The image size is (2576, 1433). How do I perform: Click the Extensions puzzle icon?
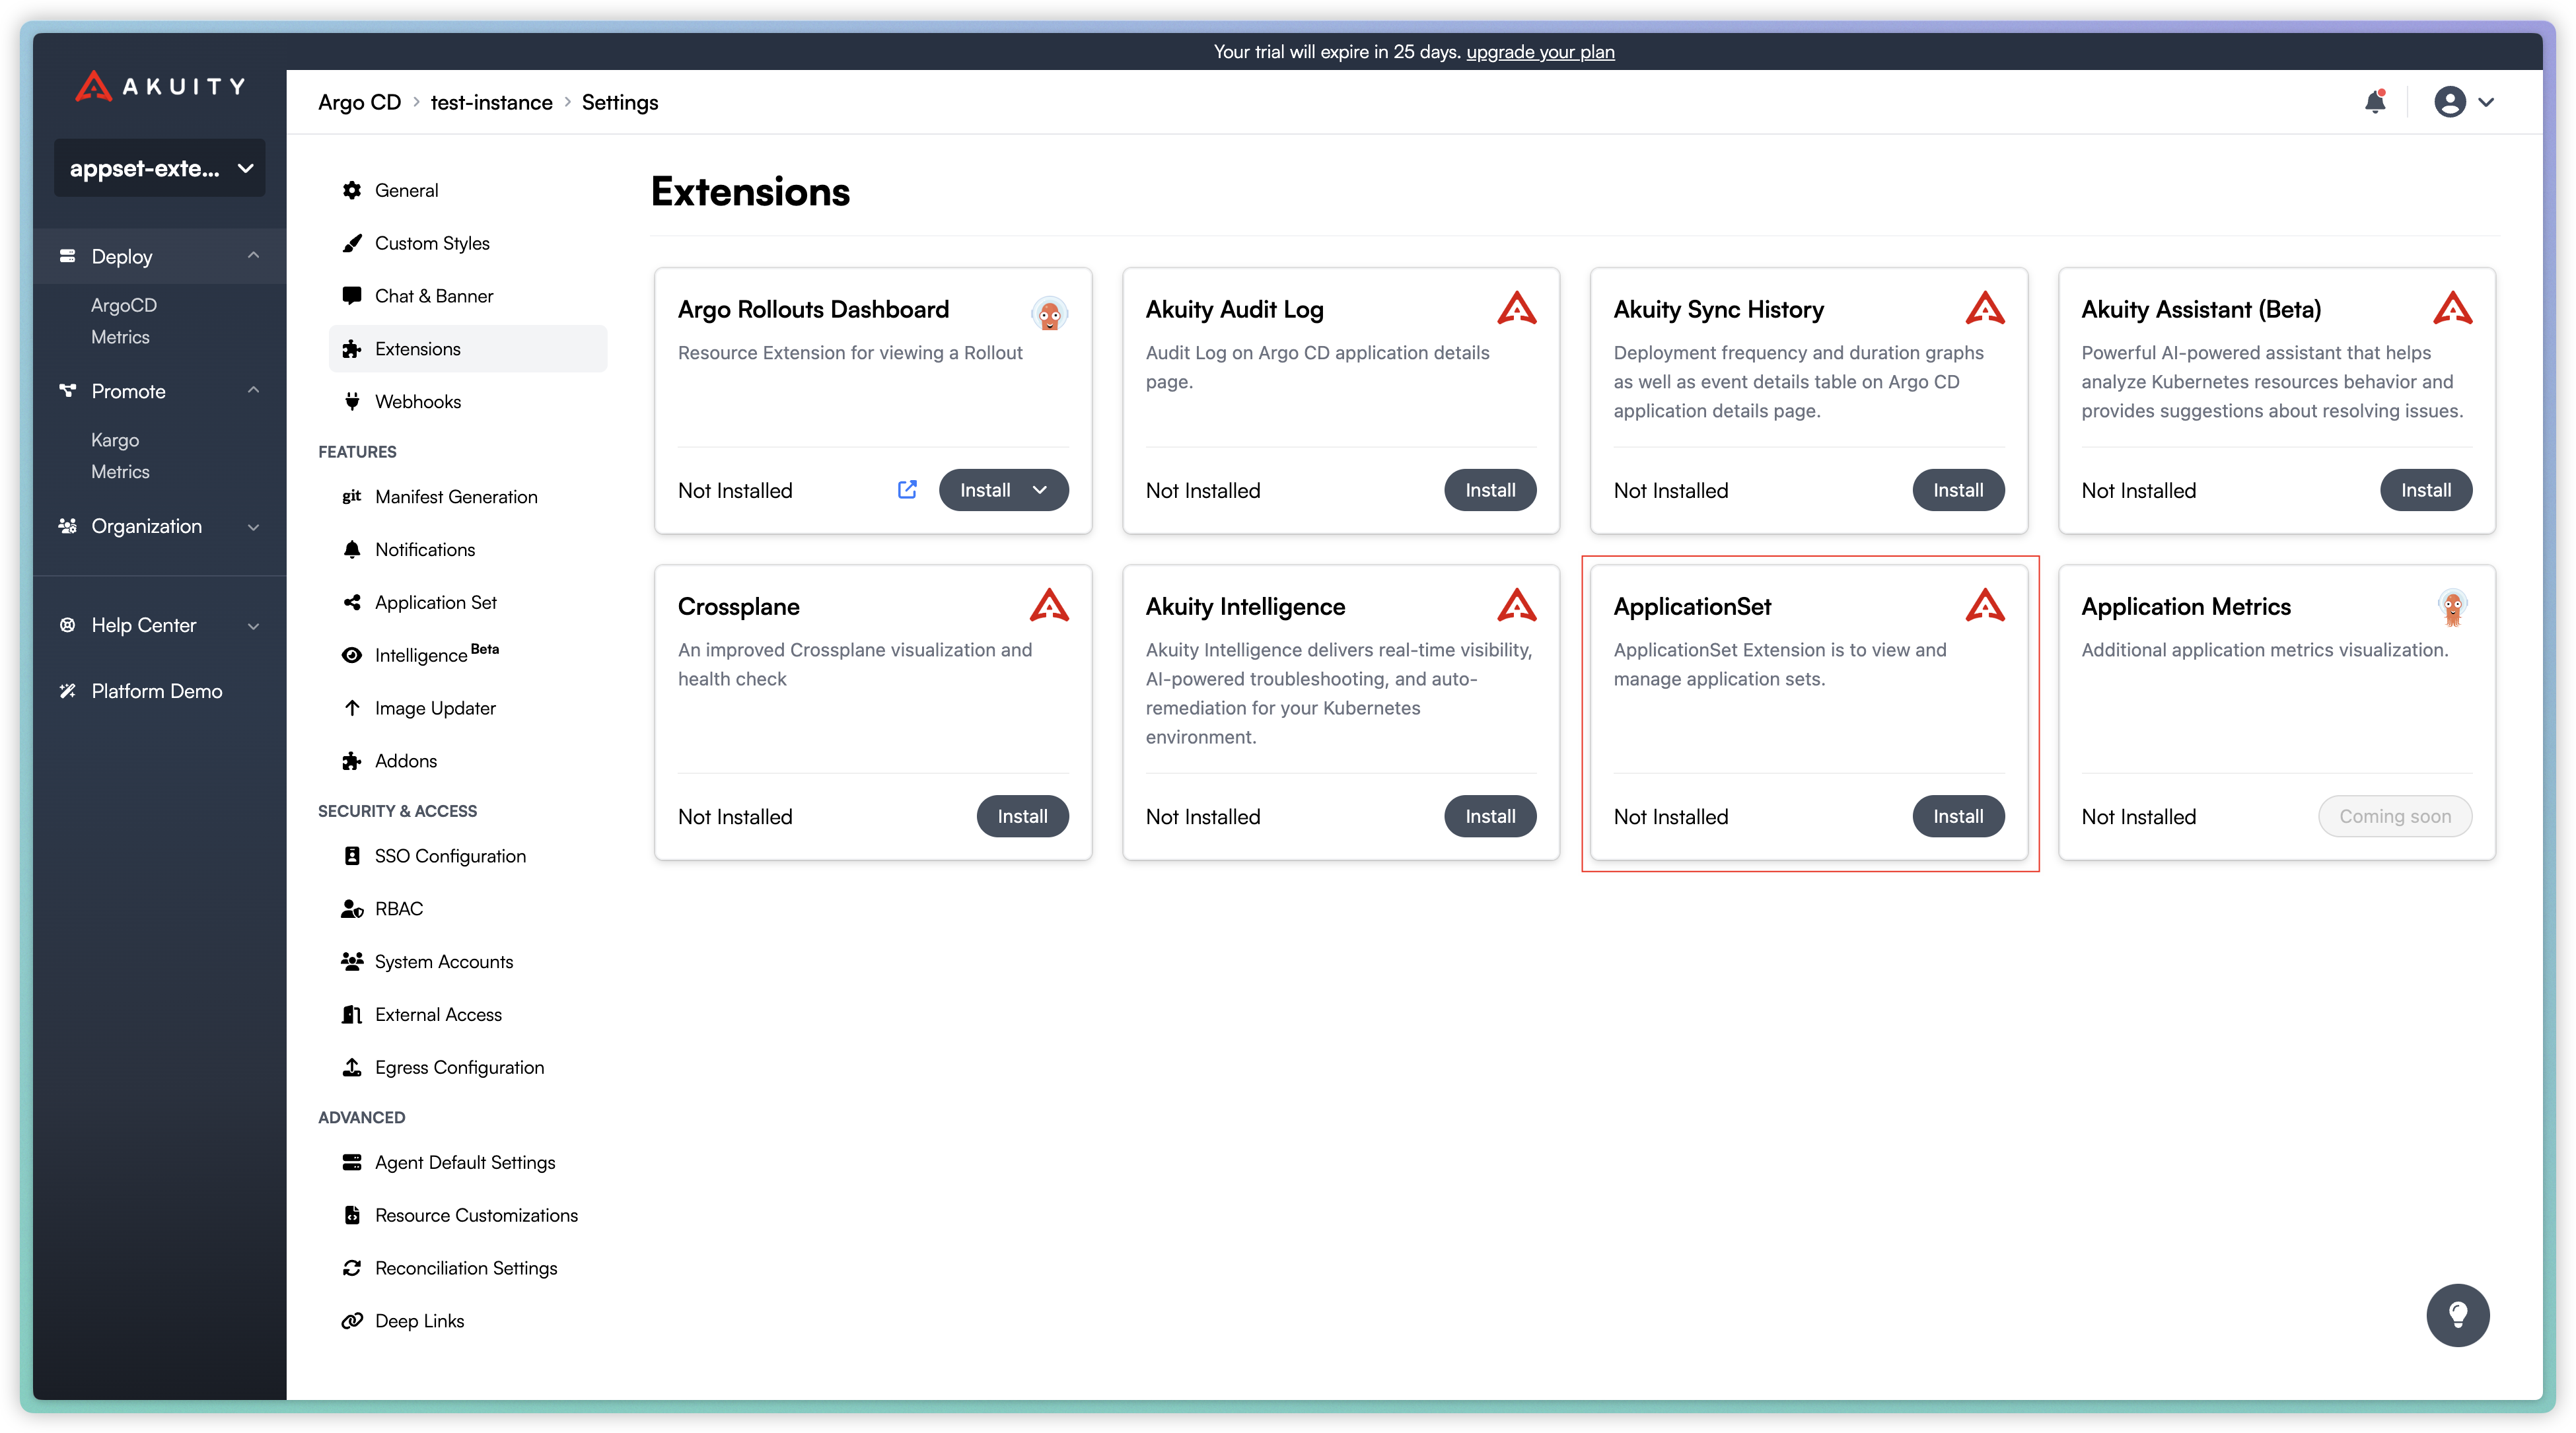(352, 349)
